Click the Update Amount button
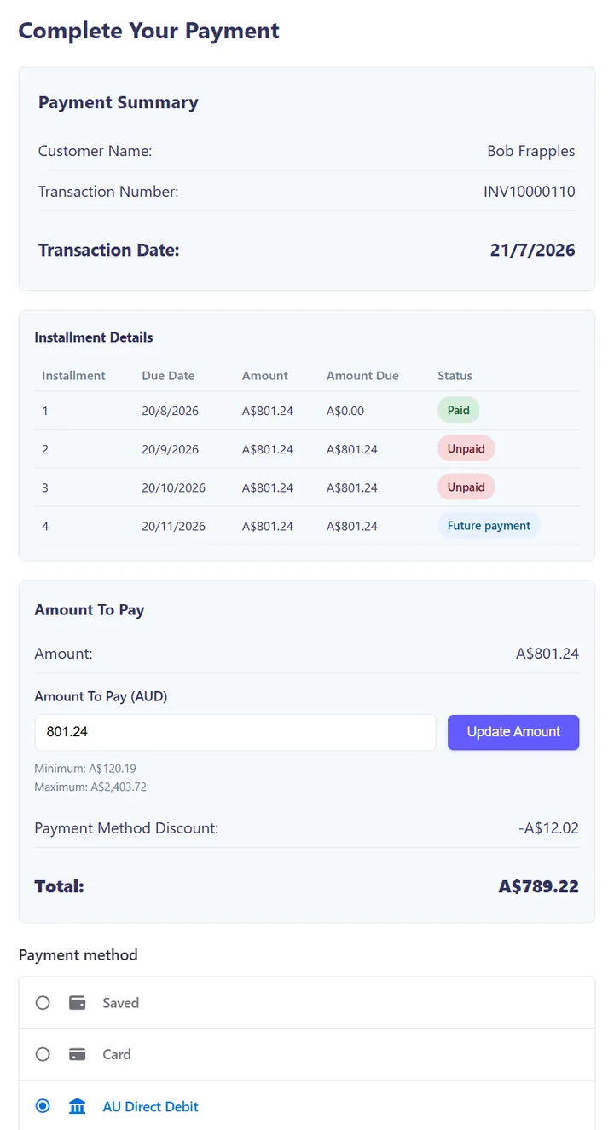The width and height of the screenshot is (614, 1130). [x=513, y=732]
